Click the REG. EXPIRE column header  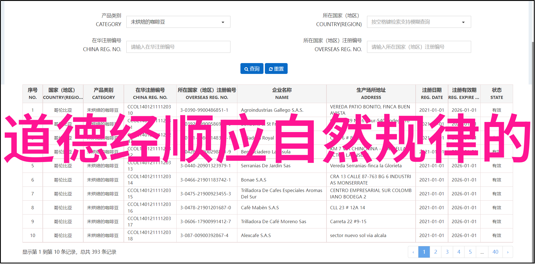point(464,94)
